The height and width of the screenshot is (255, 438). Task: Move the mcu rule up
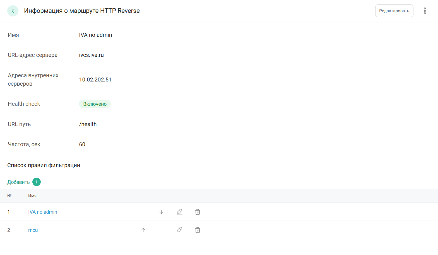click(x=143, y=230)
